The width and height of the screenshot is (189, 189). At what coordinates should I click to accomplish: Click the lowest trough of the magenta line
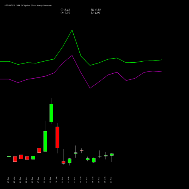click(x=90, y=88)
